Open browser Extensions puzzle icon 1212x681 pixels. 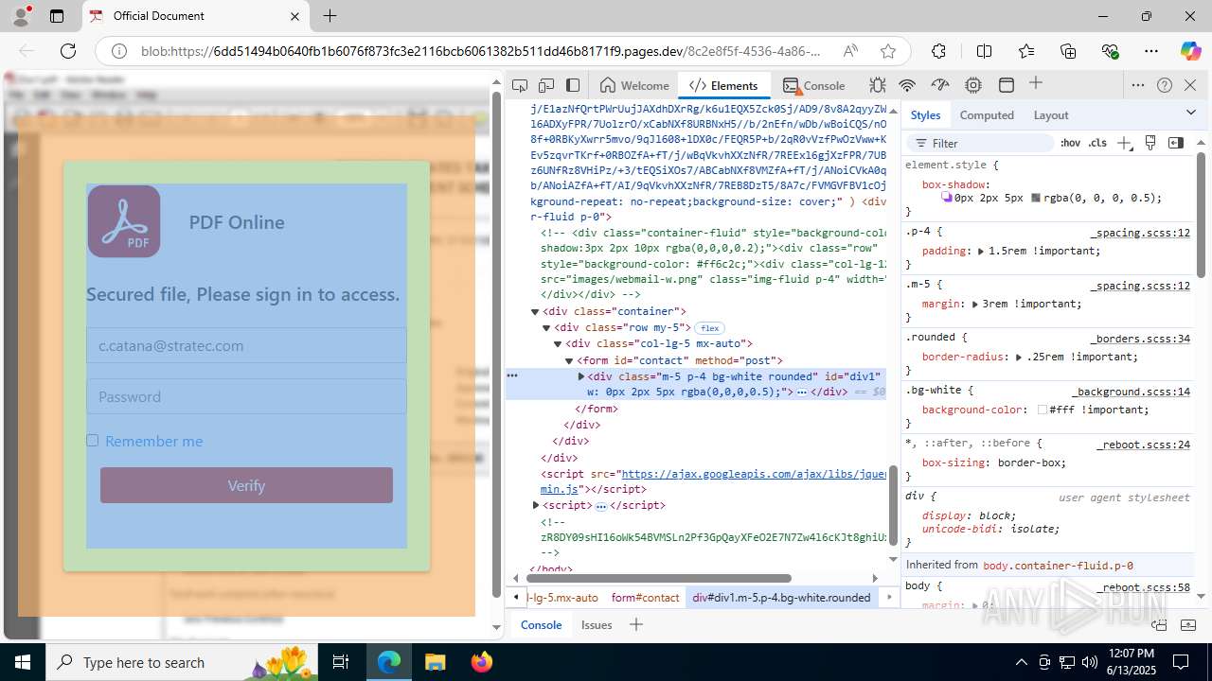pos(938,51)
